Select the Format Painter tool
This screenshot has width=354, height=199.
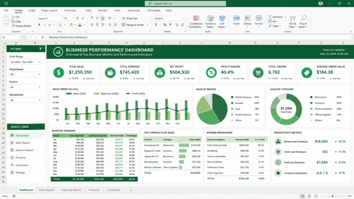22,26
